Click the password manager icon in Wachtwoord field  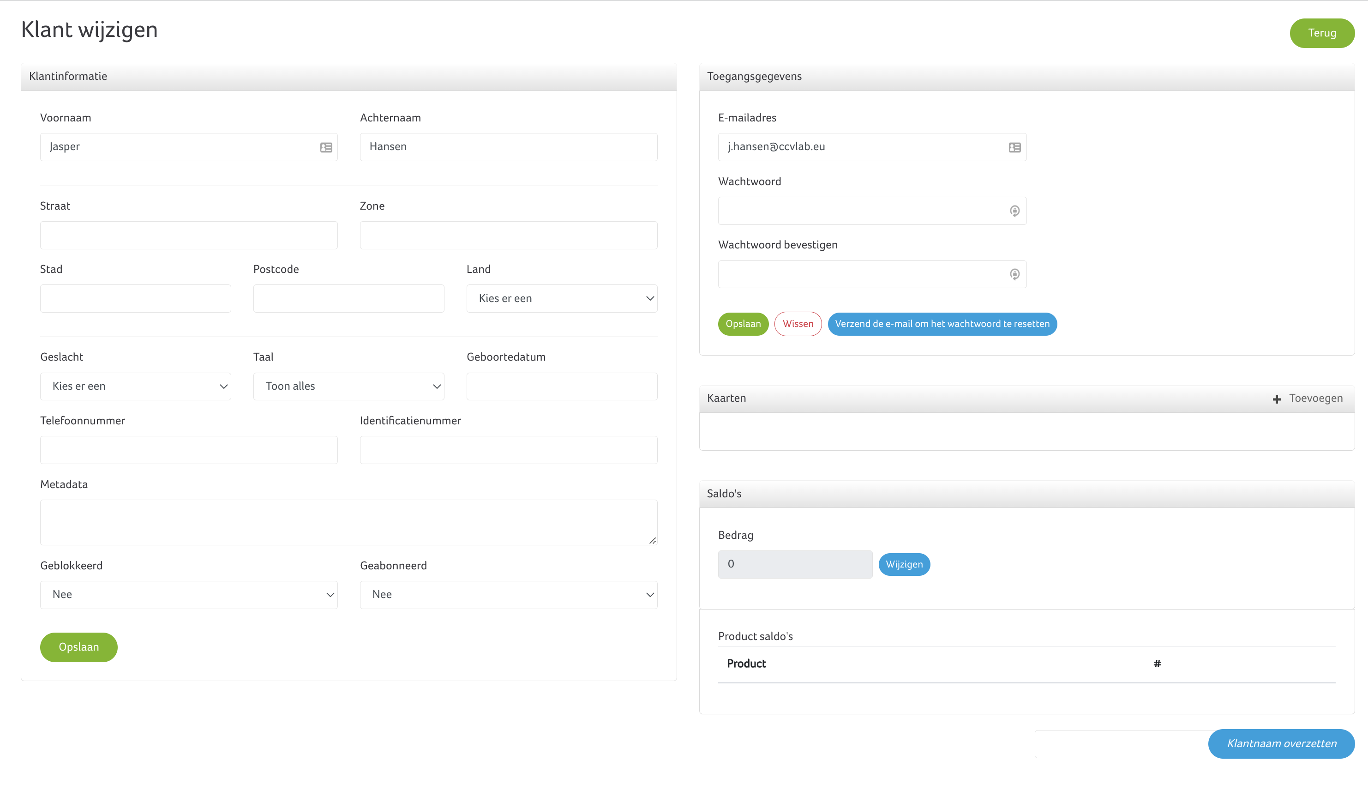[x=1014, y=211]
